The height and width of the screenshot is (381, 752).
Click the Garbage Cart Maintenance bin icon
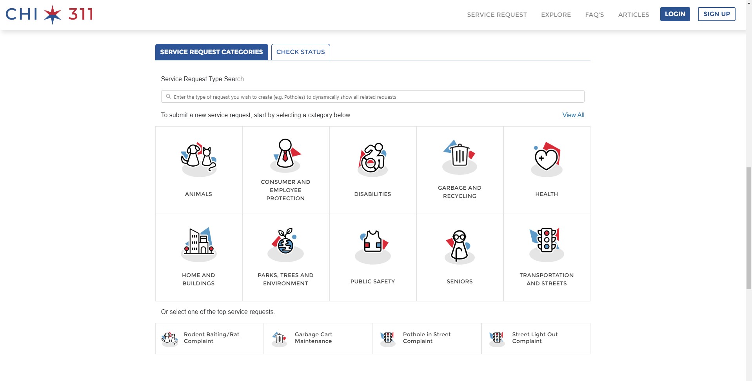(280, 339)
